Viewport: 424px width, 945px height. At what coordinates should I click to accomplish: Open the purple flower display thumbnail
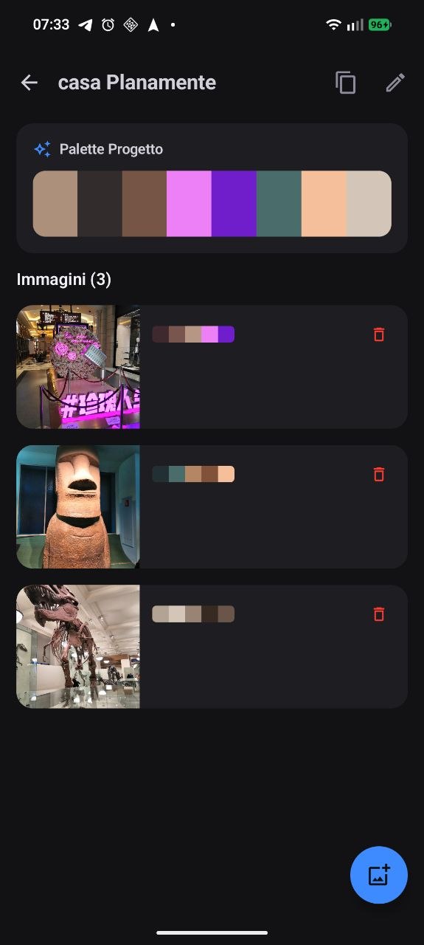[x=78, y=367]
